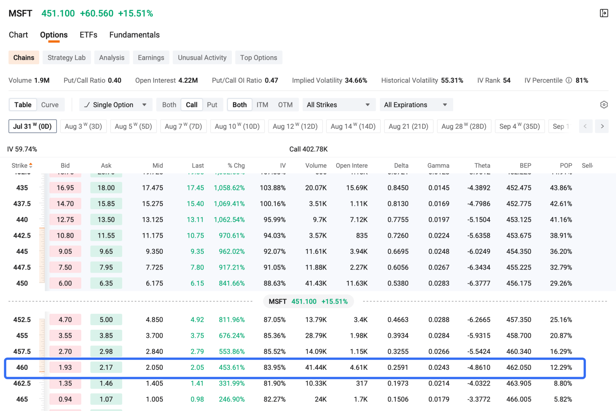Sort by the % Chg column header
This screenshot has width=616, height=411.
click(x=236, y=166)
